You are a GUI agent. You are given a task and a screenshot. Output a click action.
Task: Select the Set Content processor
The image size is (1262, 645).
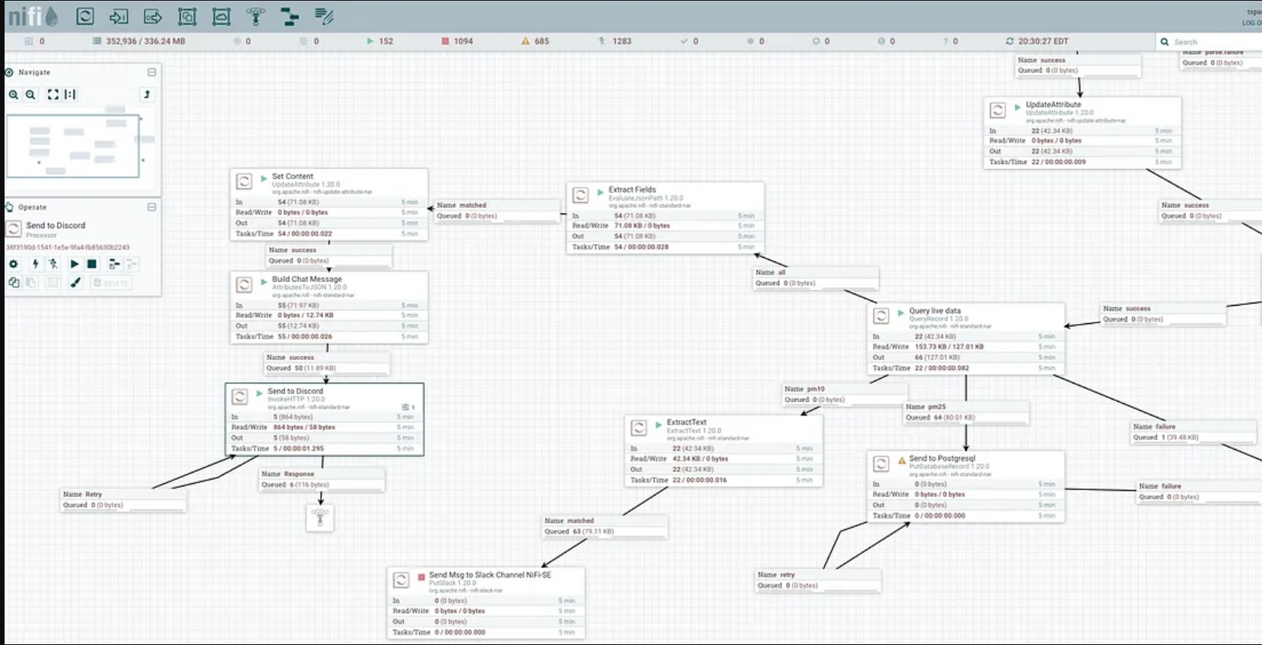[x=329, y=204]
